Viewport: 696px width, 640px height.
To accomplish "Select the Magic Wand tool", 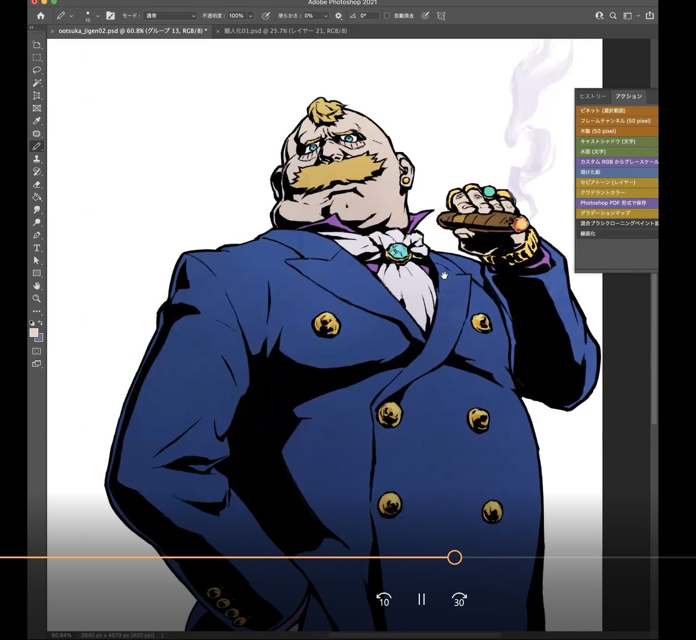I will point(37,83).
